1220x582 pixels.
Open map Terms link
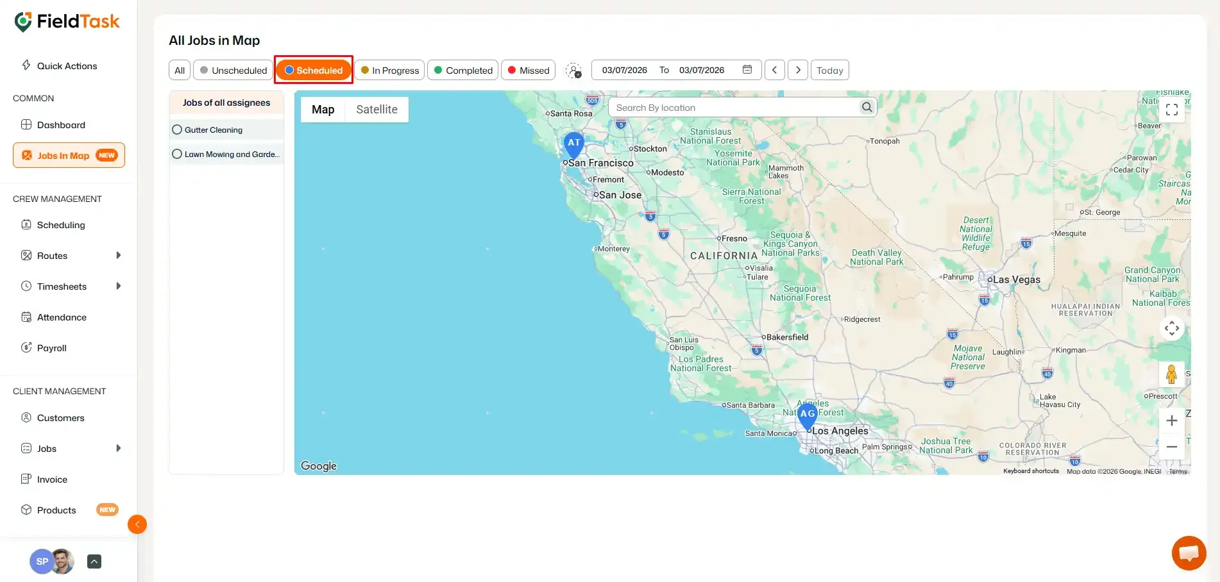pos(1178,471)
